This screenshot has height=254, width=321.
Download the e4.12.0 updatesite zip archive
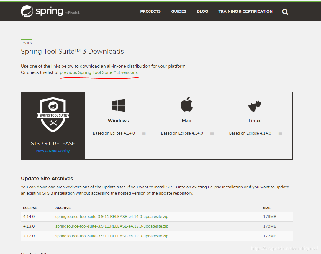112,235
